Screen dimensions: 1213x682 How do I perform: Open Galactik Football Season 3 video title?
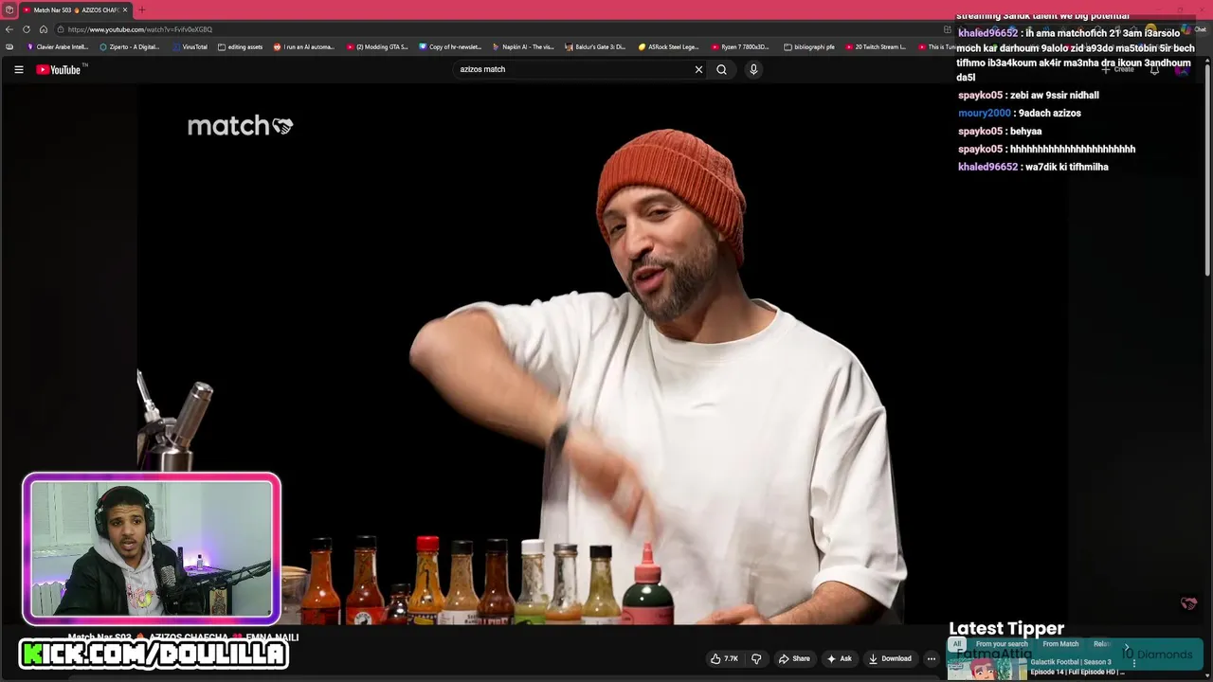(x=1077, y=667)
